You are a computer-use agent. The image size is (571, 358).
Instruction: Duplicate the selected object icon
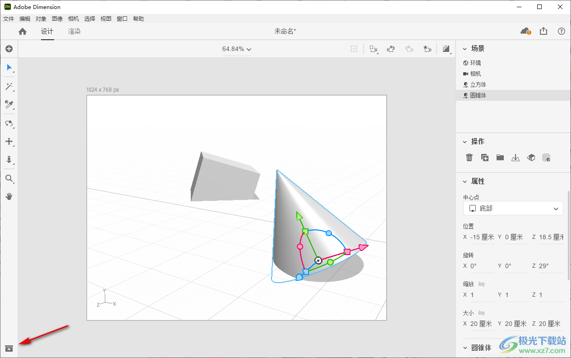485,158
